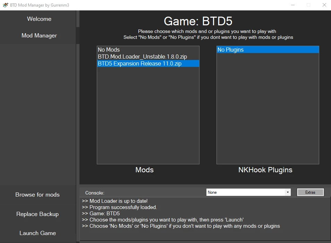This screenshot has height=243, width=331.
Task: Click the 'Mod Loader is up to date!' console line
Action: point(114,201)
